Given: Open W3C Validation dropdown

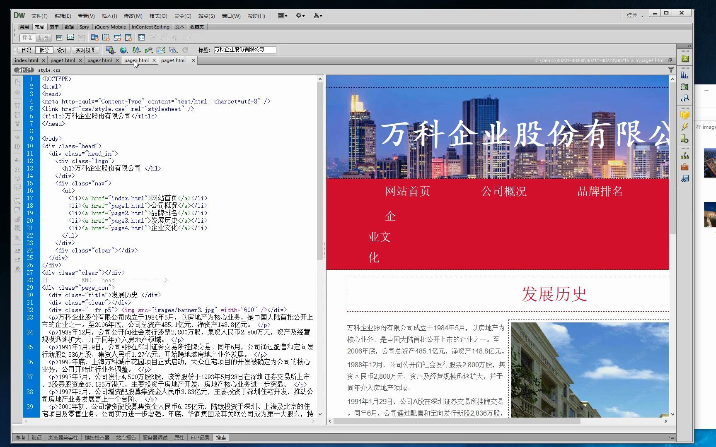Looking at the screenshot, I should (x=149, y=50).
